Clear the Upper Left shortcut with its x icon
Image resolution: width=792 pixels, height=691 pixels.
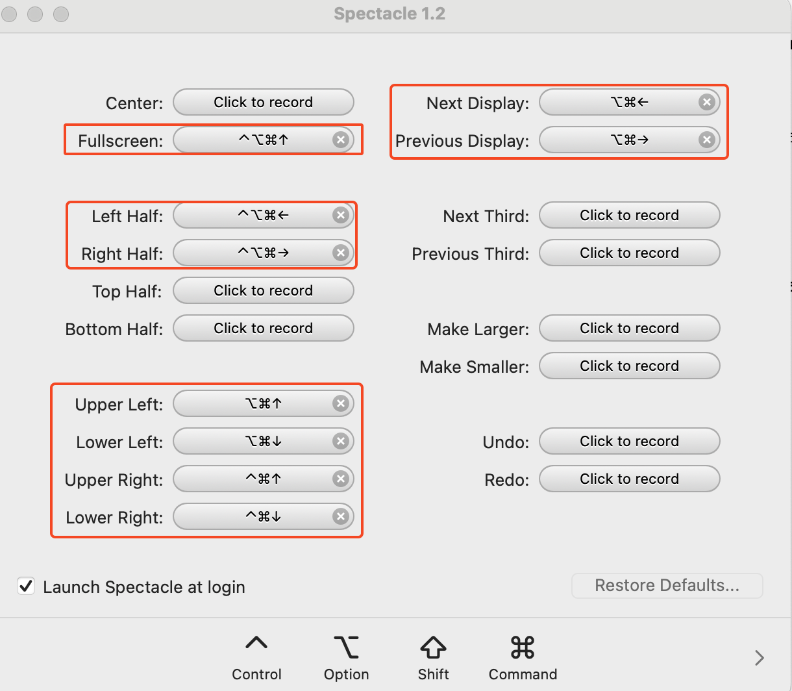[341, 403]
